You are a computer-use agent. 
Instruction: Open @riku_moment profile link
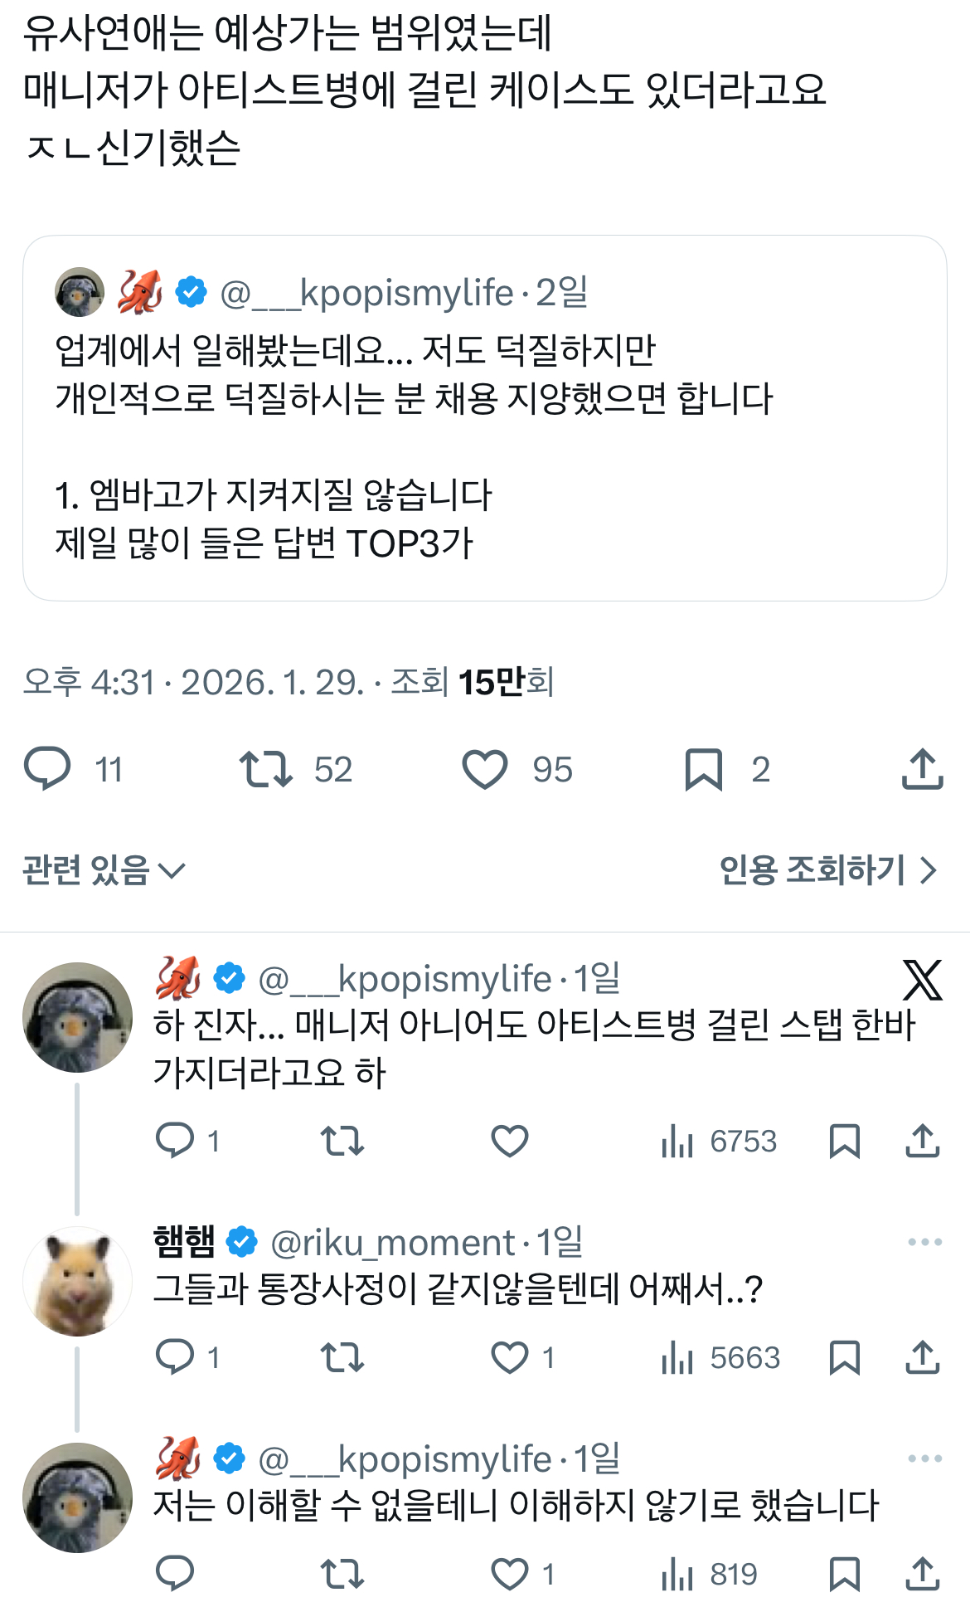pyautogui.click(x=392, y=1243)
